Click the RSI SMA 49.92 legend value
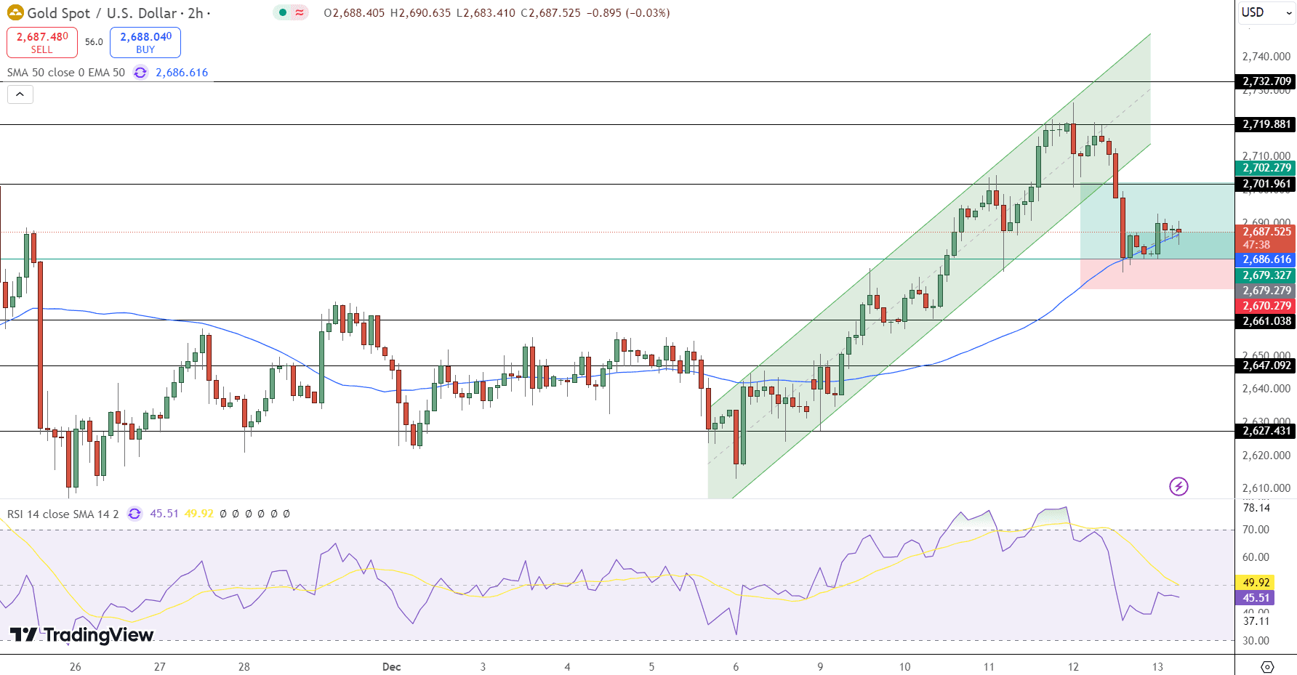 point(199,514)
